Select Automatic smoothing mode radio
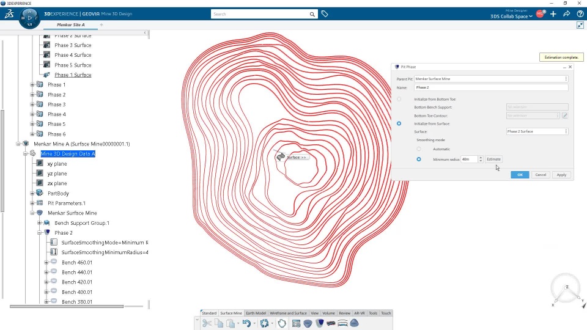This screenshot has width=587, height=330. pos(419,149)
